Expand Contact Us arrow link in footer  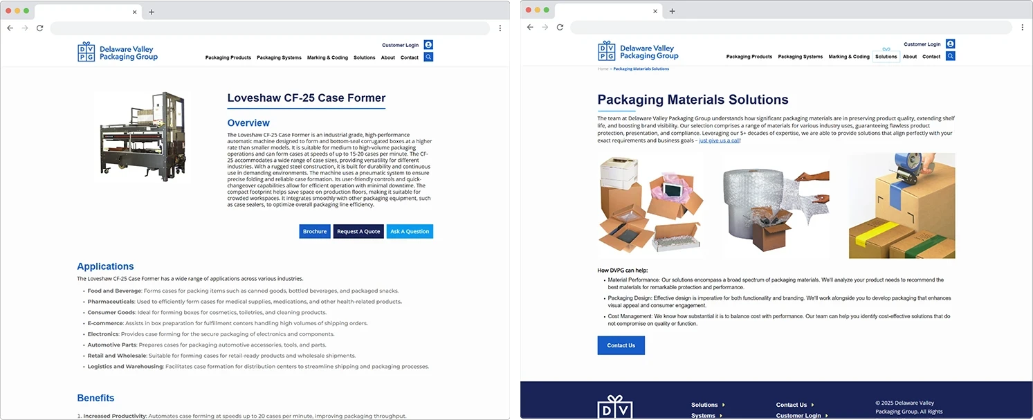click(x=795, y=405)
